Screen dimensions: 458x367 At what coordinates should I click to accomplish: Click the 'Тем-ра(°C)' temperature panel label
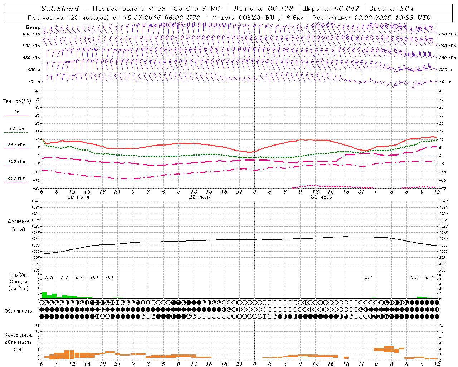point(17,101)
